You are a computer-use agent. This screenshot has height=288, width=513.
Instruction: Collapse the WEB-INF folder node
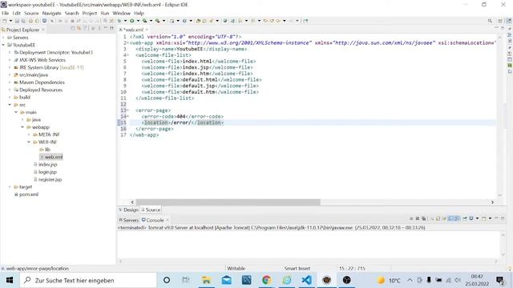click(x=29, y=142)
